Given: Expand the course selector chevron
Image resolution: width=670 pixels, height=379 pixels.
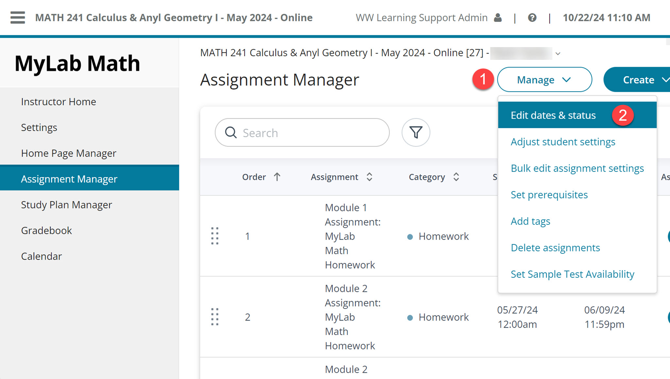Looking at the screenshot, I should click(558, 54).
